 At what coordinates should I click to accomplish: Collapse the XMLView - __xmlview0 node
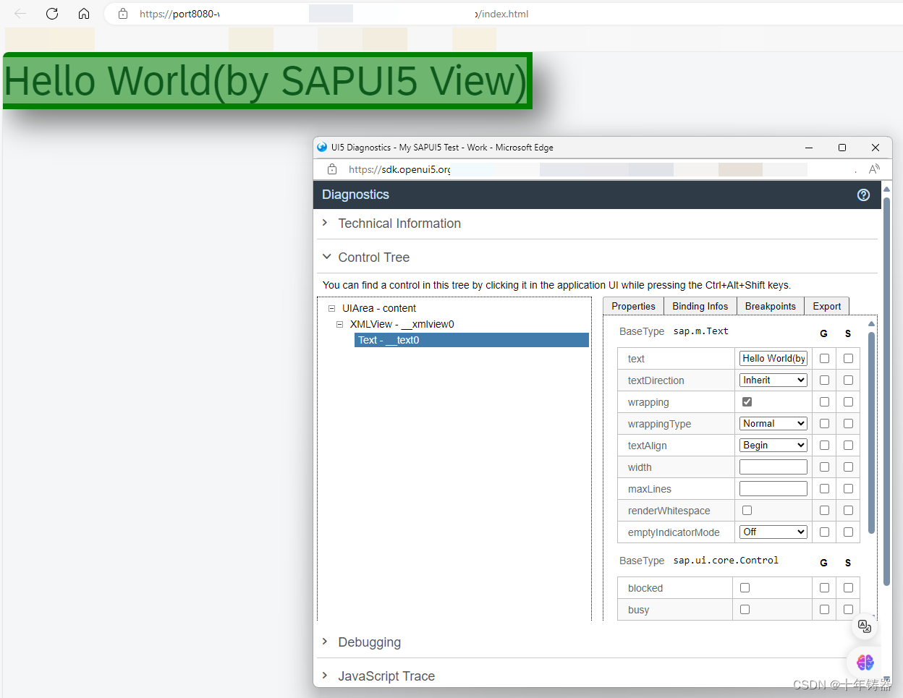coord(339,324)
